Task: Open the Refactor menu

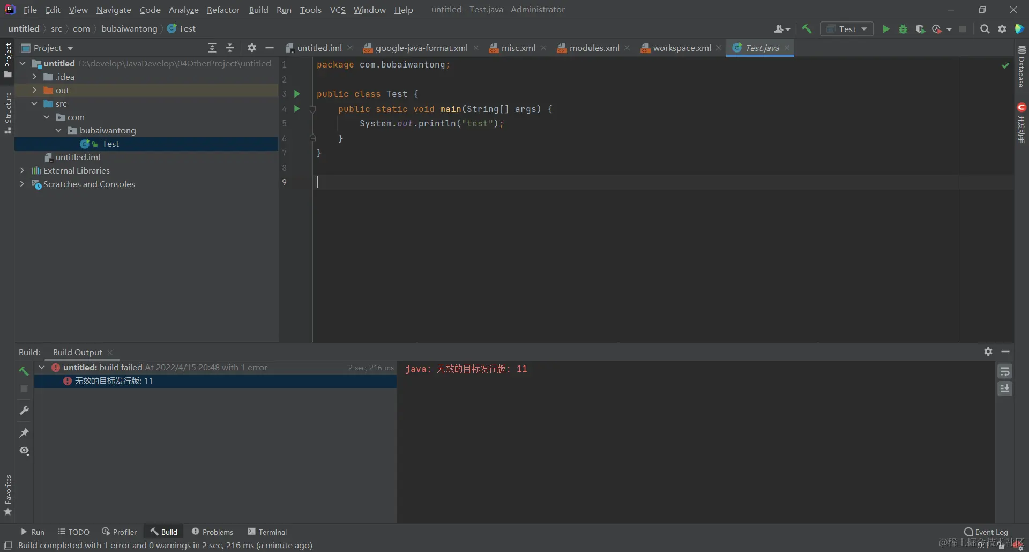Action: (x=223, y=10)
